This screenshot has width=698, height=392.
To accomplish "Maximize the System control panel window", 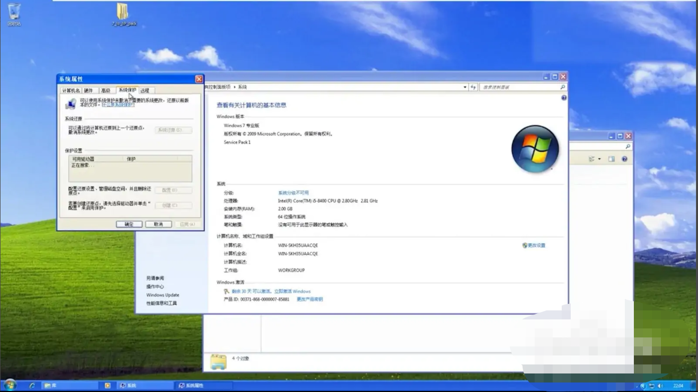I will (x=555, y=77).
